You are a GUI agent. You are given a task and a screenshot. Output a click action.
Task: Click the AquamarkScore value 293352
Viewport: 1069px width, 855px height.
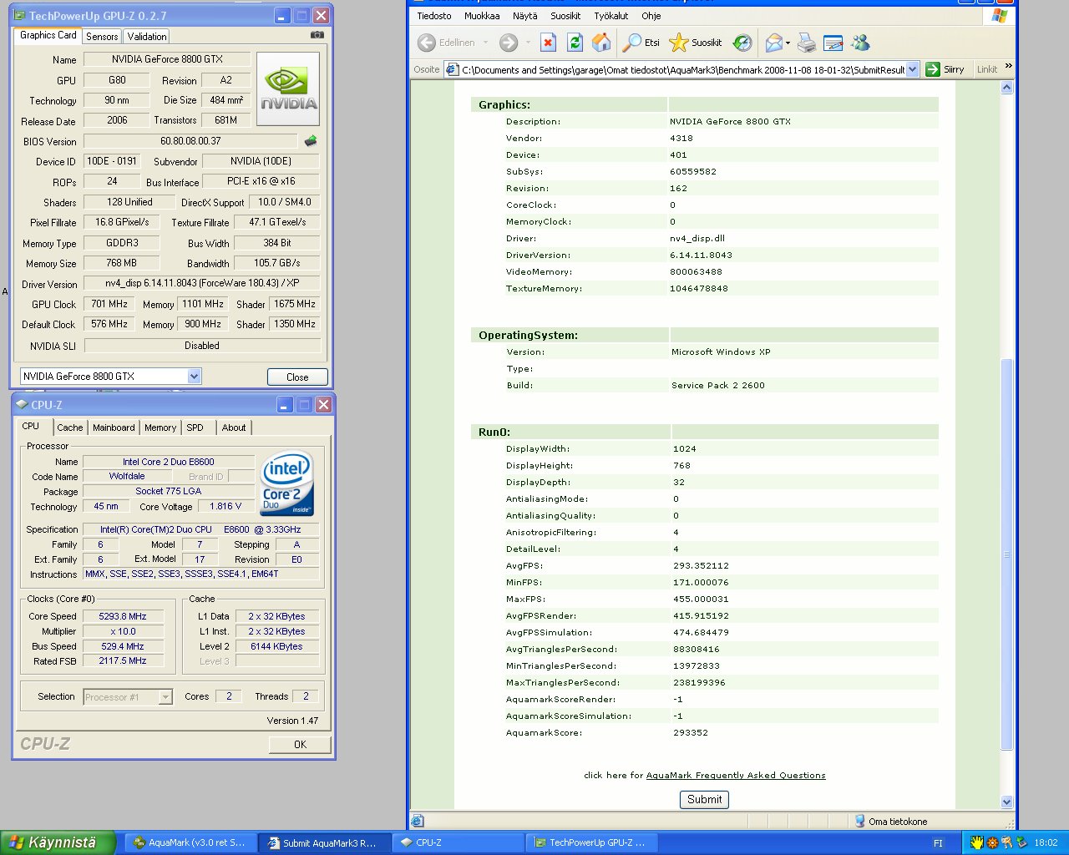coord(691,732)
